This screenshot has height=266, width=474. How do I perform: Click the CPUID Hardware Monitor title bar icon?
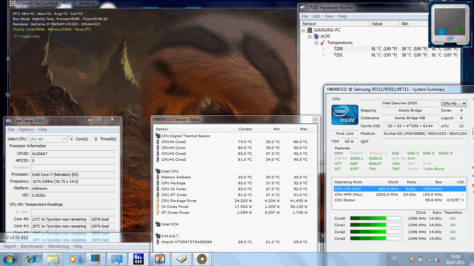(x=302, y=7)
